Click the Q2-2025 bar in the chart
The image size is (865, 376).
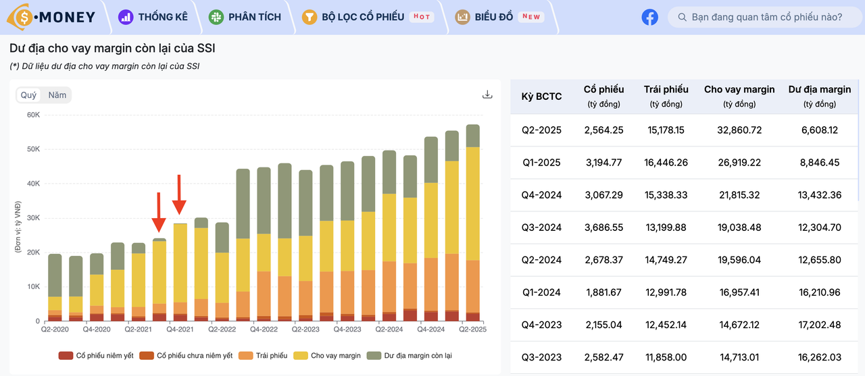click(473, 223)
